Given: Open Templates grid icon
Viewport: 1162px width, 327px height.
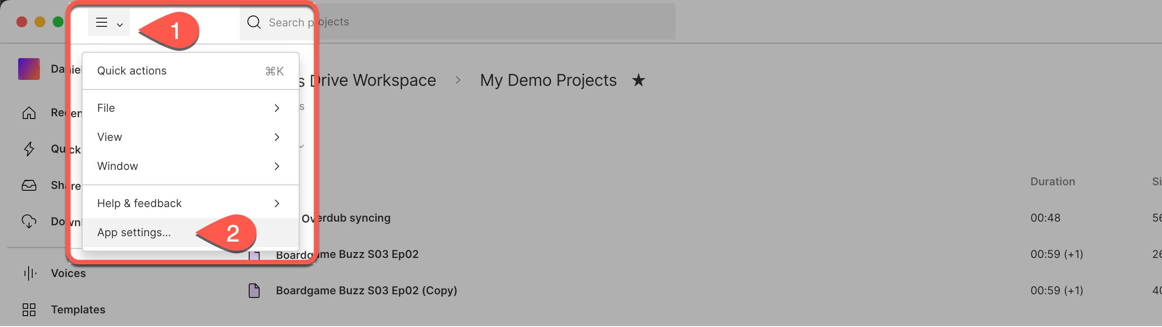Looking at the screenshot, I should pyautogui.click(x=29, y=310).
